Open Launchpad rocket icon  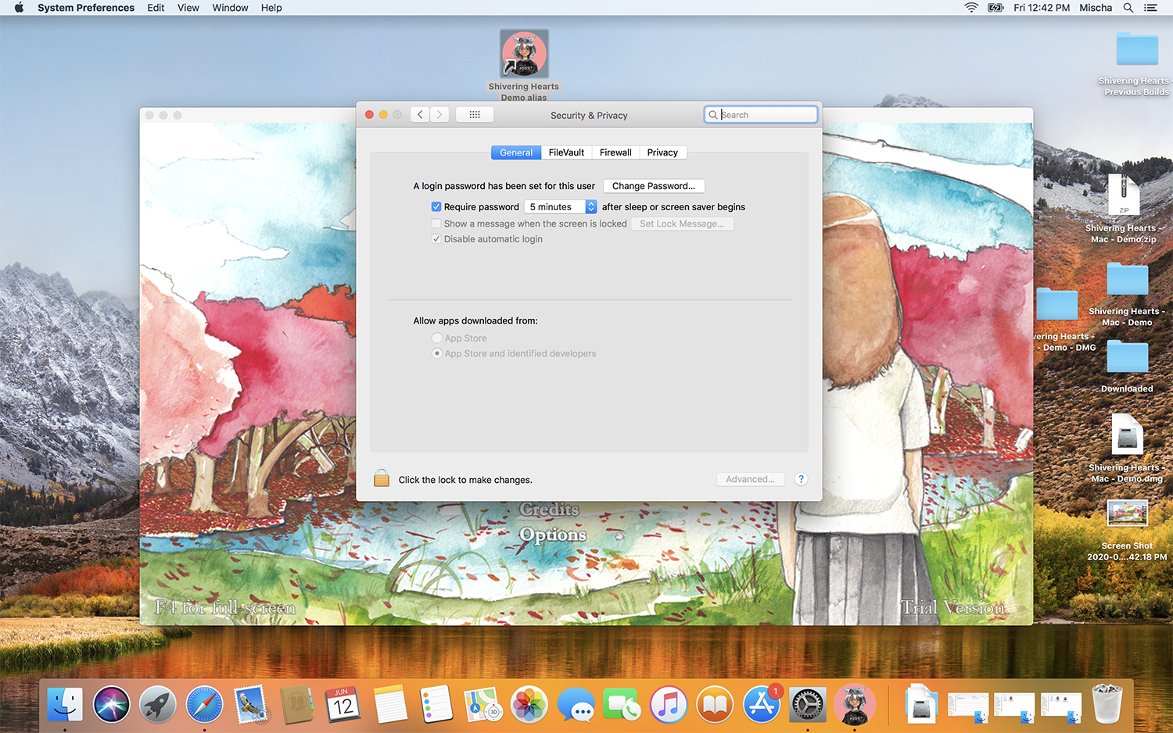(x=158, y=705)
